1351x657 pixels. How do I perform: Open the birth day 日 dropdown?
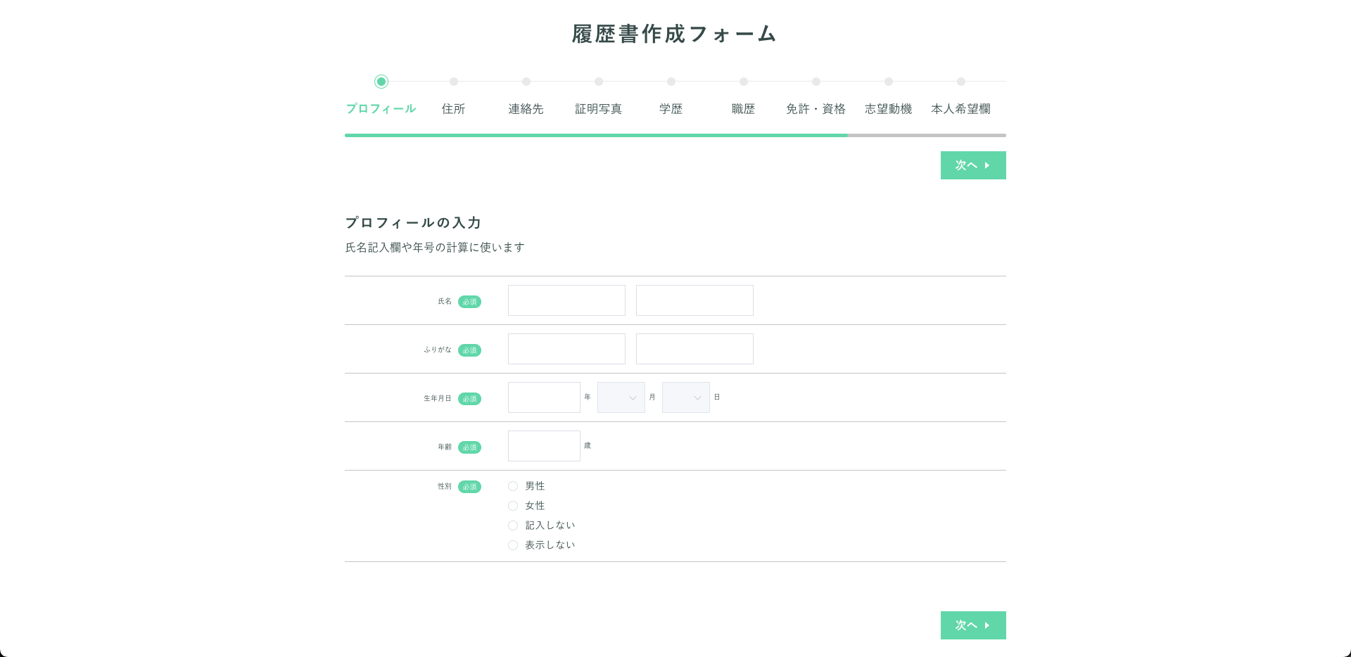(685, 397)
